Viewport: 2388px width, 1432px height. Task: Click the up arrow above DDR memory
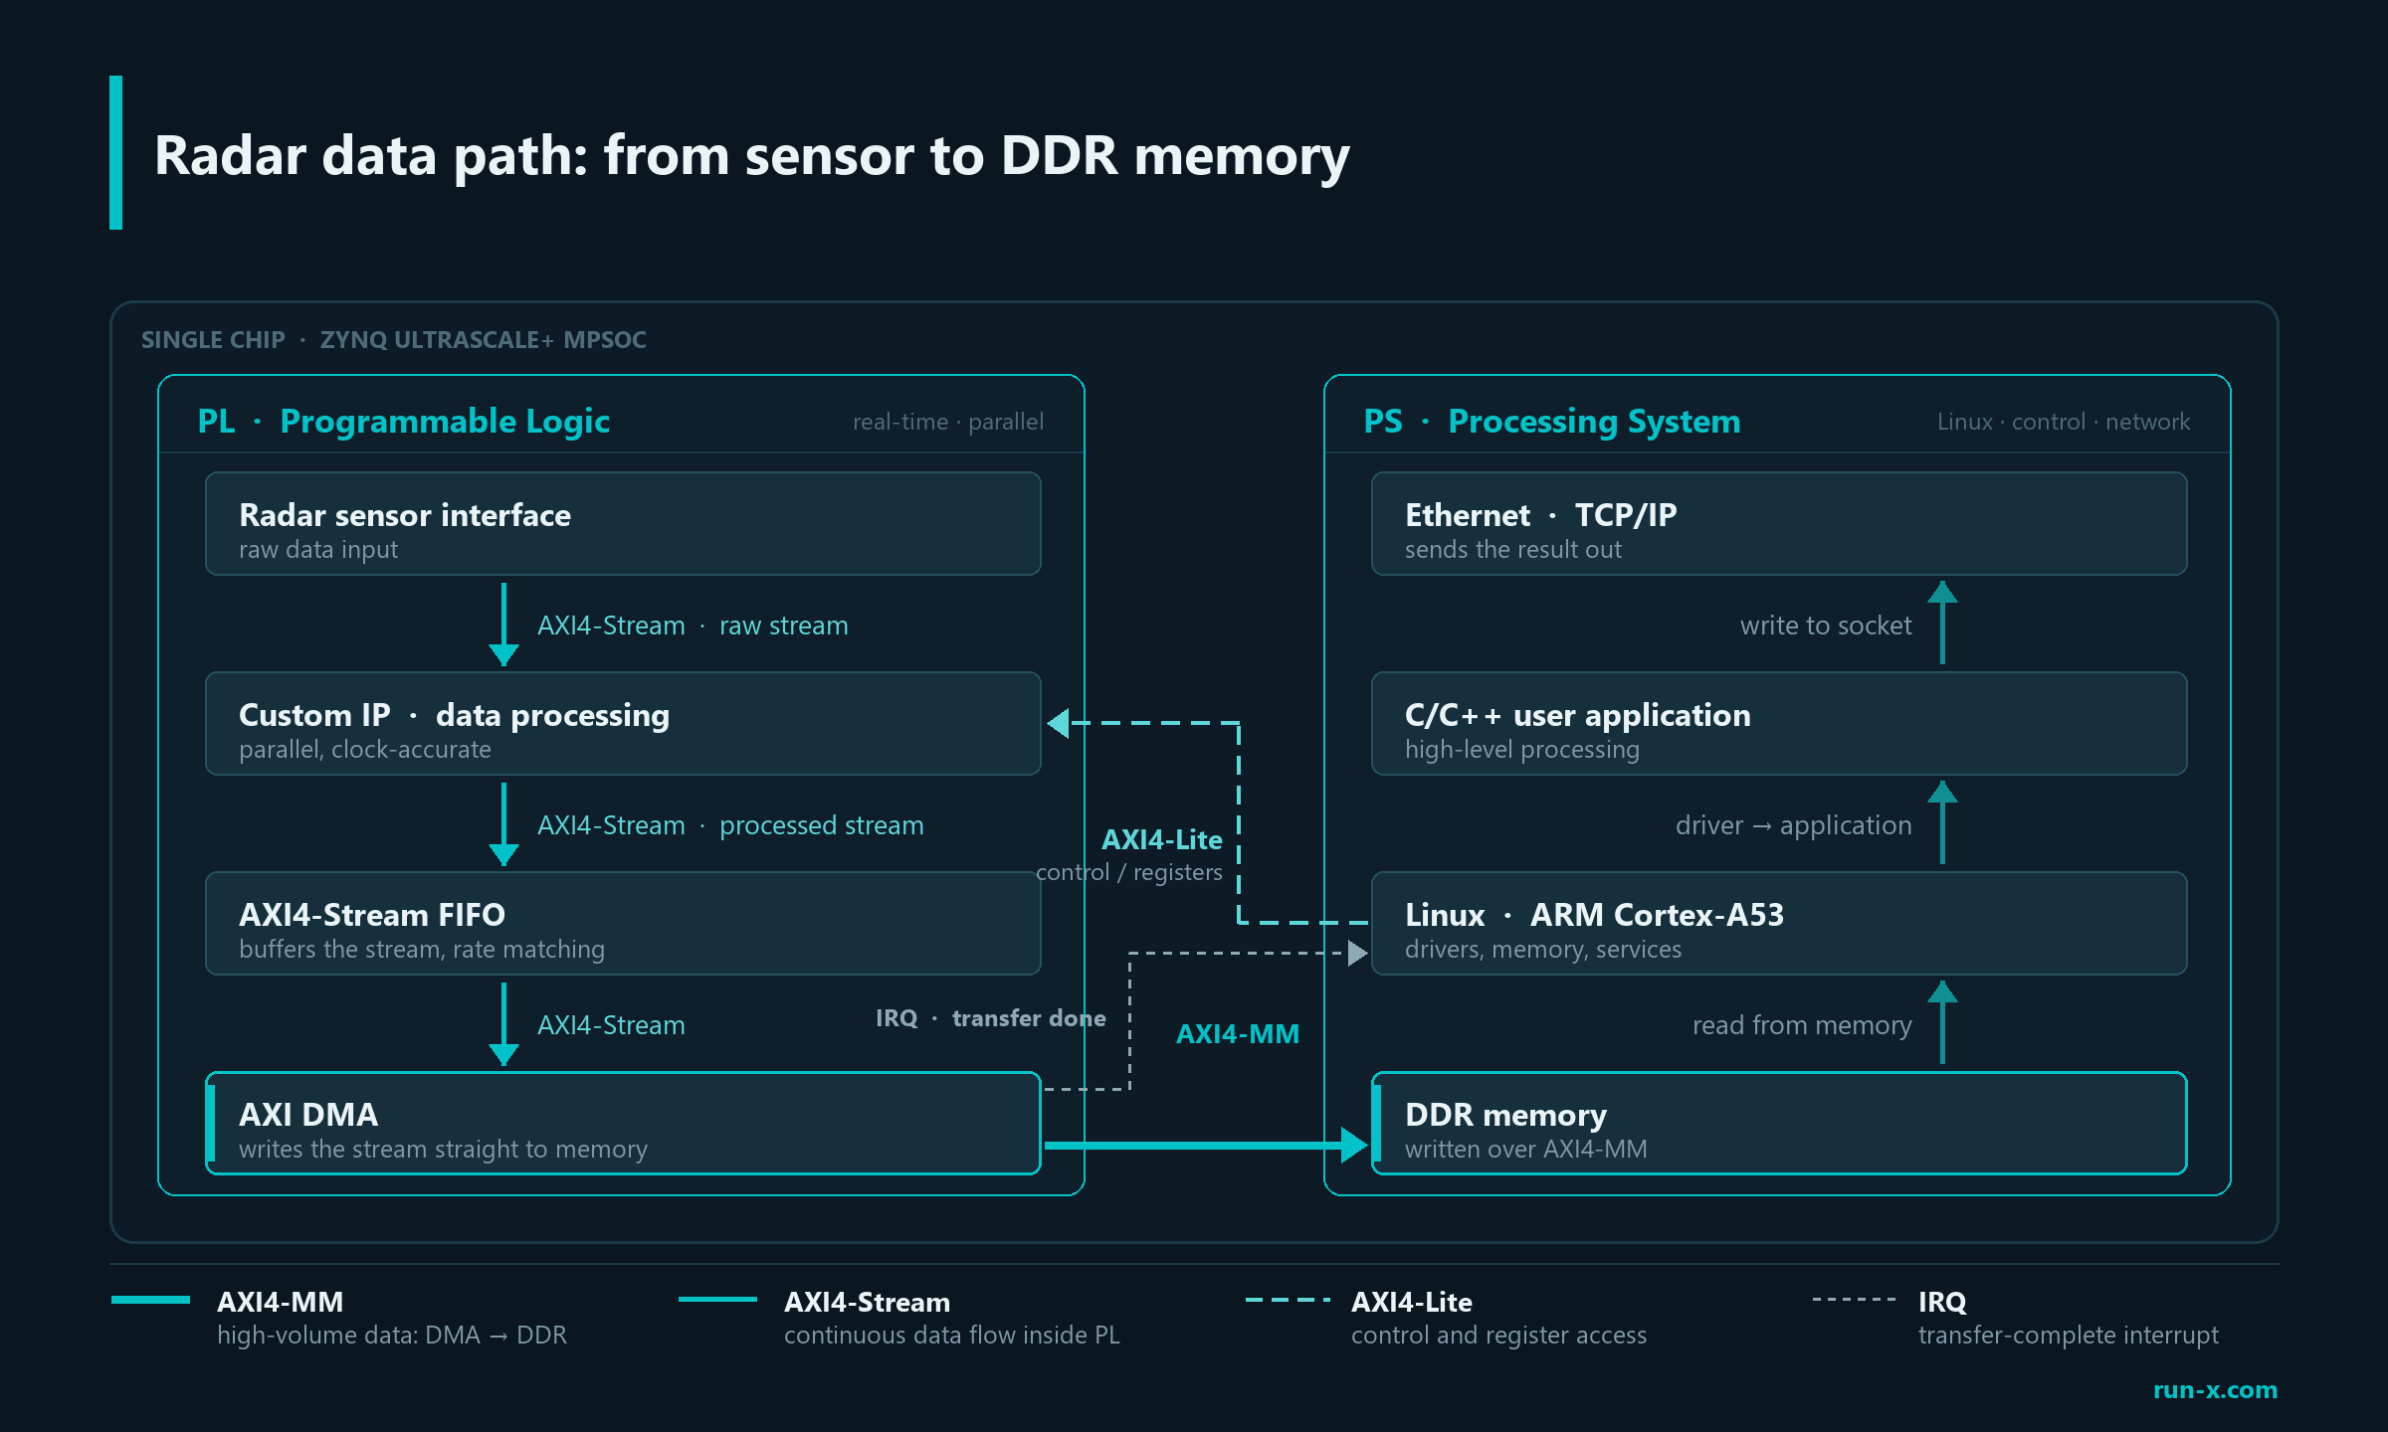coord(1942,1022)
